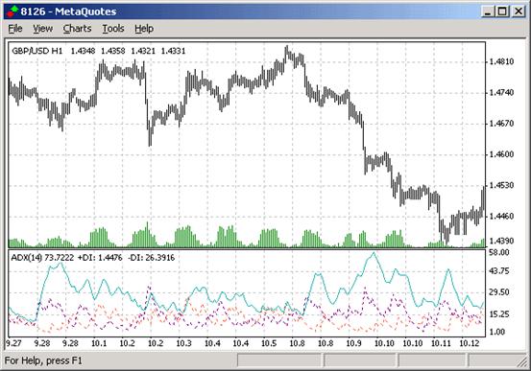Image resolution: width=531 pixels, height=371 pixels.
Task: Click the status bar help message
Action: tap(43, 360)
